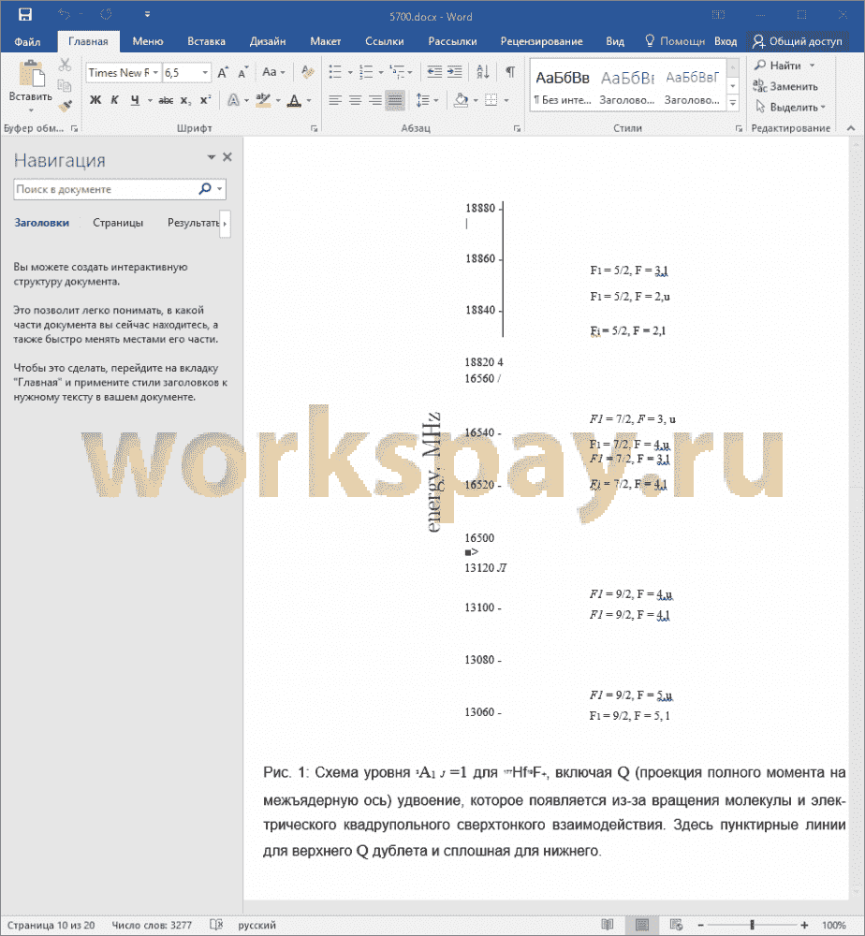
Task: Cut selection with the scissors icon
Action: click(x=66, y=65)
